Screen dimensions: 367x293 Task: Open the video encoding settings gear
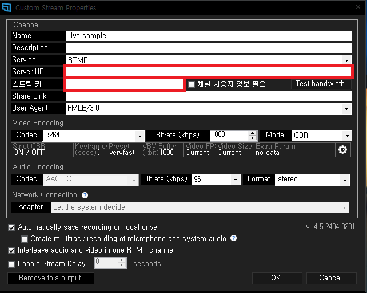[x=343, y=150]
